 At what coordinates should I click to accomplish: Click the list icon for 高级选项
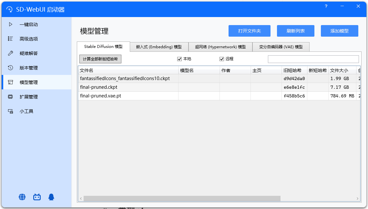click(x=10, y=39)
